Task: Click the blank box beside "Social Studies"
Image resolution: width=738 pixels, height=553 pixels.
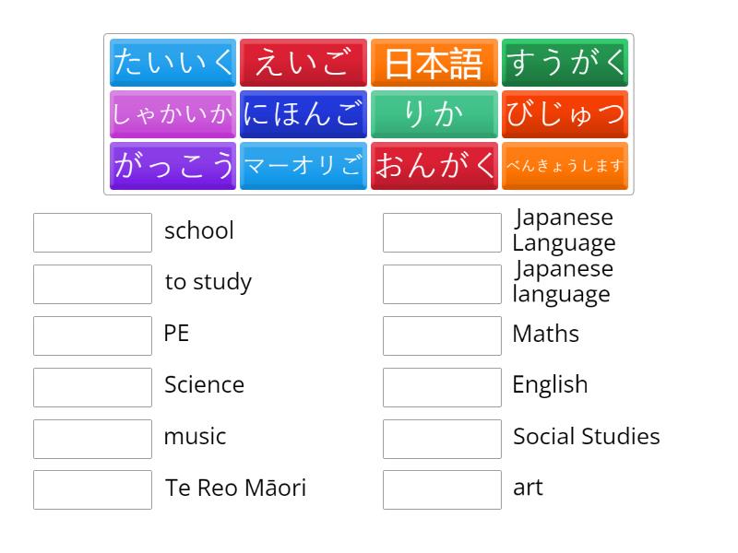Action: tap(442, 439)
